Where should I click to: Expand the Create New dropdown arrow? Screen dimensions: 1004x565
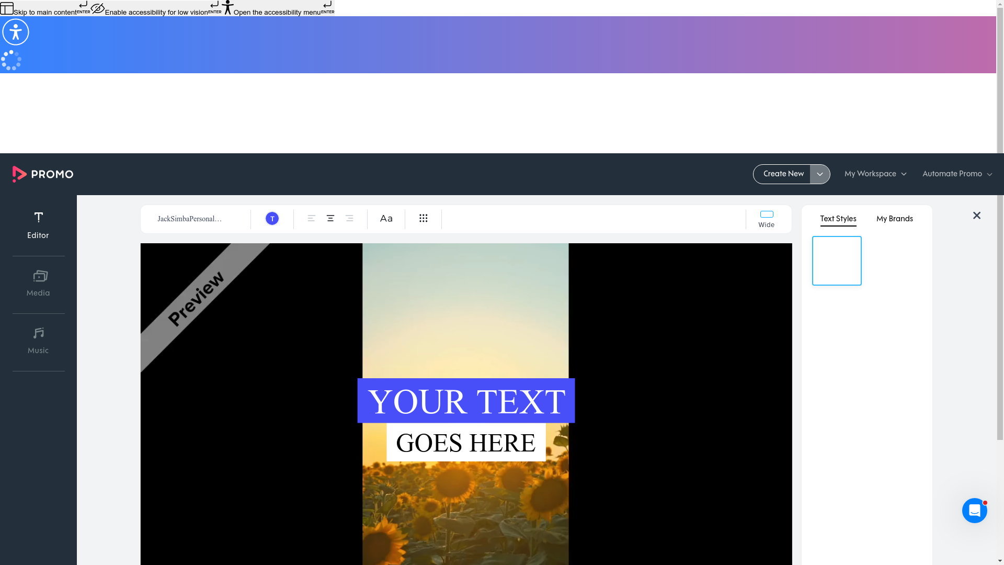click(x=819, y=174)
